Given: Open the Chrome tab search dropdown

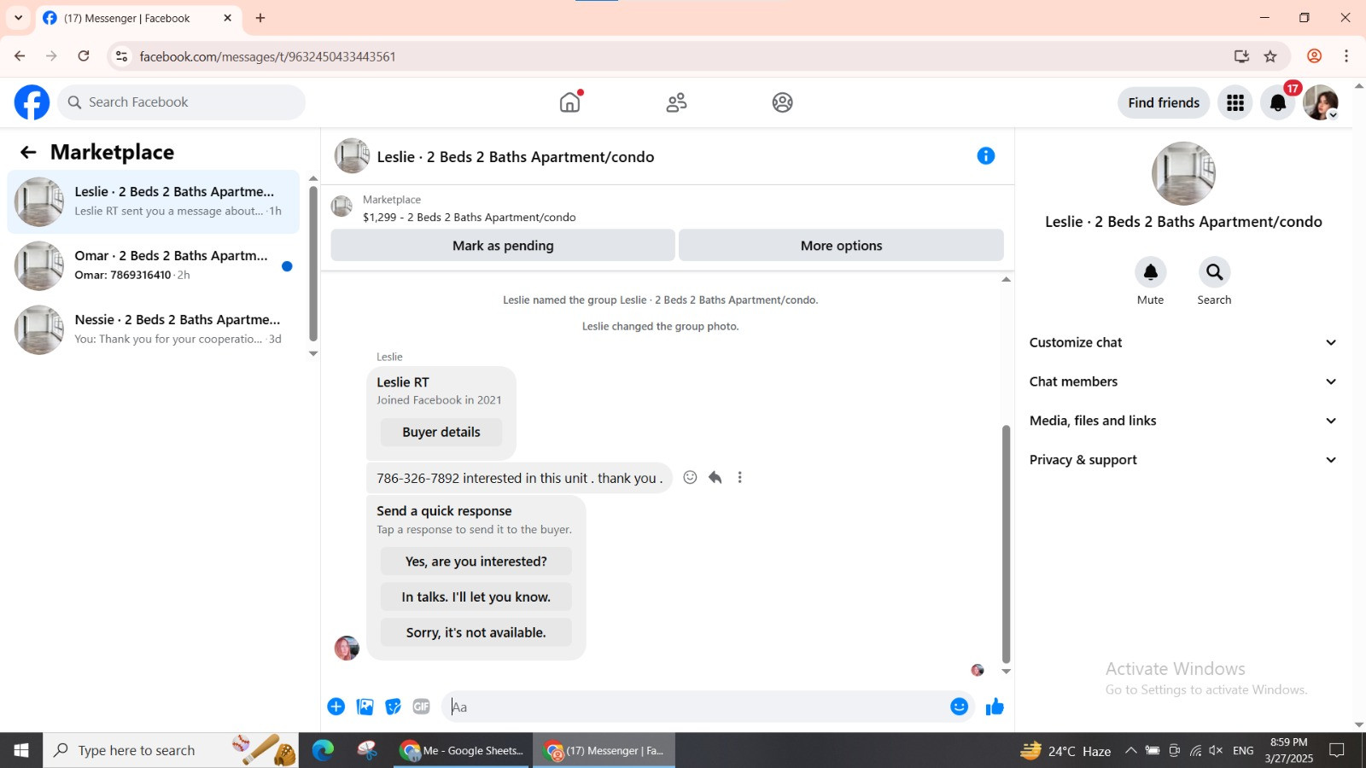Looking at the screenshot, I should [x=18, y=18].
